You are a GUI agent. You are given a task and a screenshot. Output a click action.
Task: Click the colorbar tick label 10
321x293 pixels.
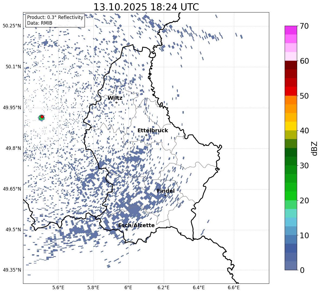click(304, 235)
